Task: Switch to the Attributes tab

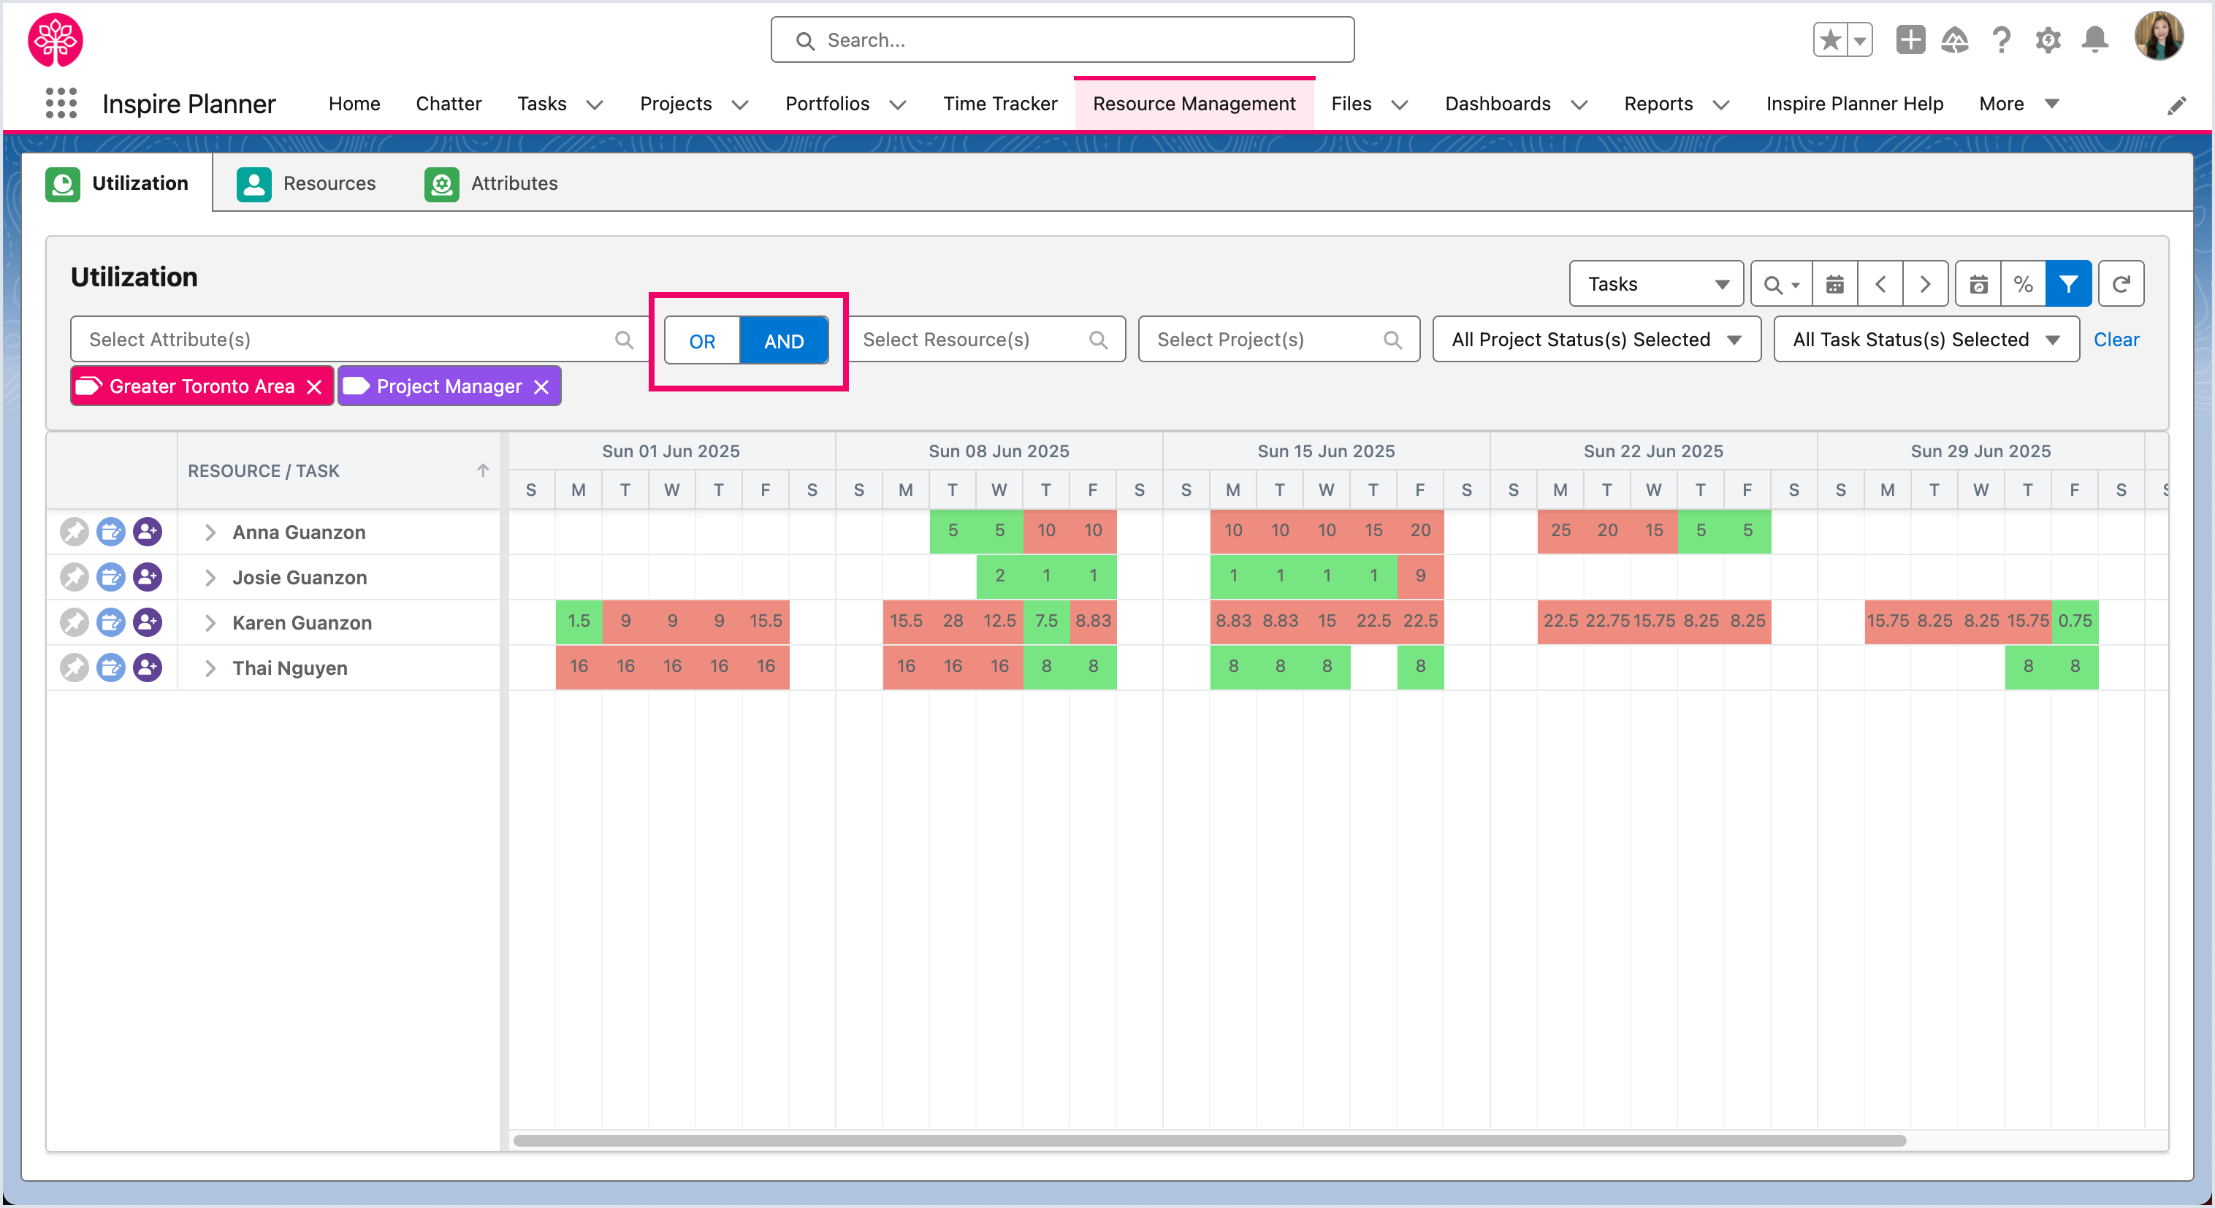Action: coord(491,183)
